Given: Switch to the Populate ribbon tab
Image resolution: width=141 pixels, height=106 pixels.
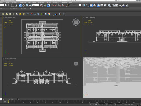Looking at the screenshot, I should pos(24,9).
